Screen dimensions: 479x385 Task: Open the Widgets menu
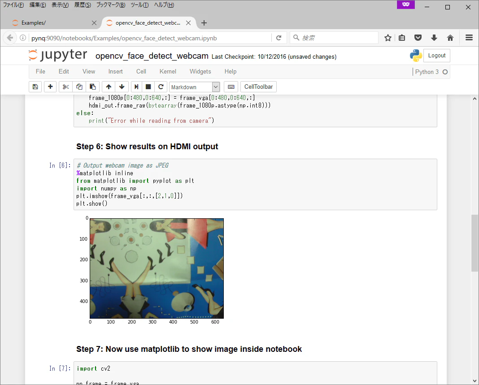click(200, 71)
